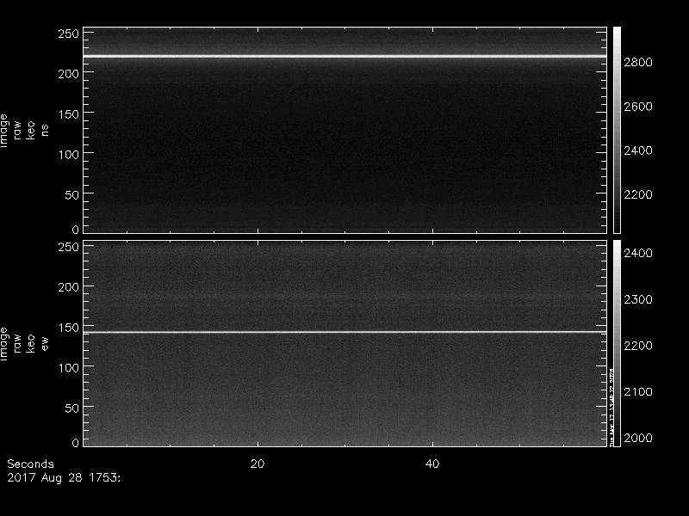Select the 2800 label on the upper colorbar
This screenshot has width=689, height=516.
(639, 63)
